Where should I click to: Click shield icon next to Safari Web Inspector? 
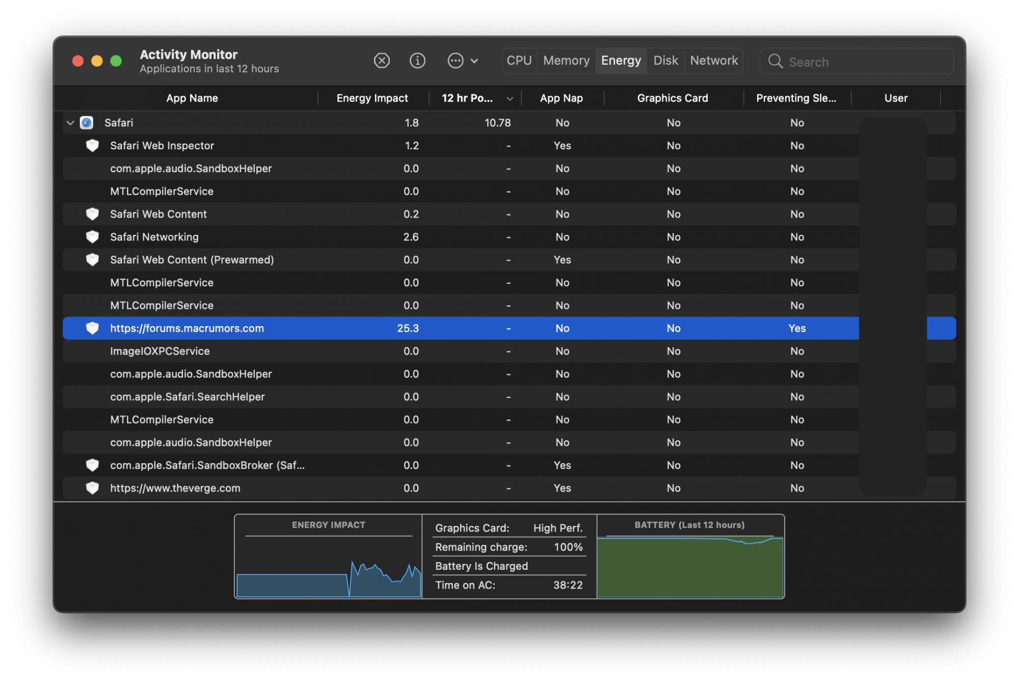point(92,146)
